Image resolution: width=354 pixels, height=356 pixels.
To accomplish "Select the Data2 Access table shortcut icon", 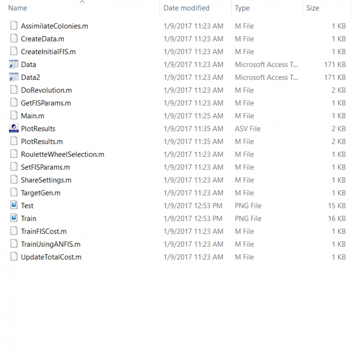I will pos(14,77).
